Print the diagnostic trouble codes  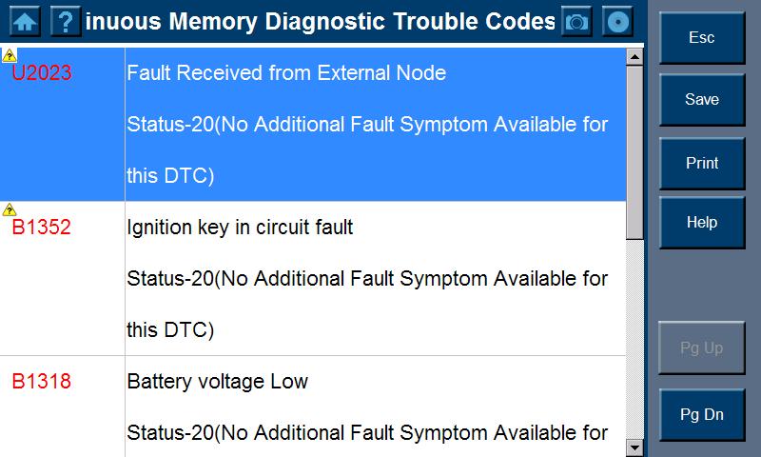coord(702,163)
